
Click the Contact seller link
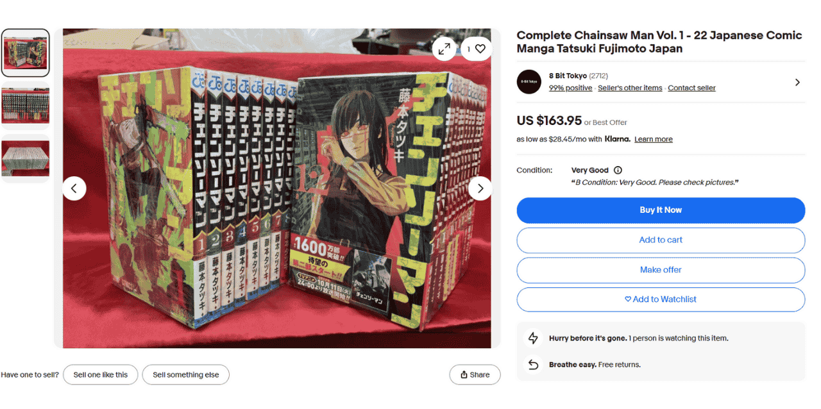691,88
